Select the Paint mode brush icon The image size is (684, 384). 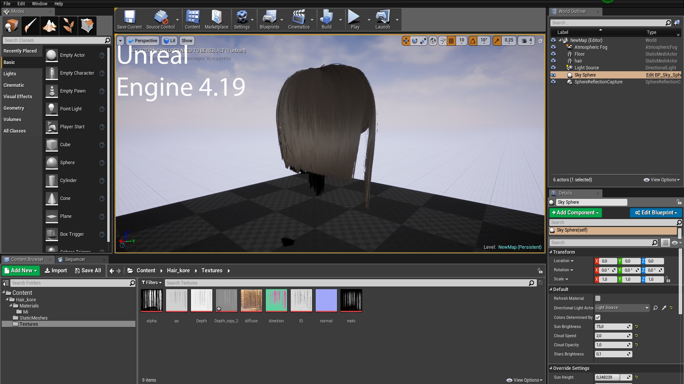31,26
